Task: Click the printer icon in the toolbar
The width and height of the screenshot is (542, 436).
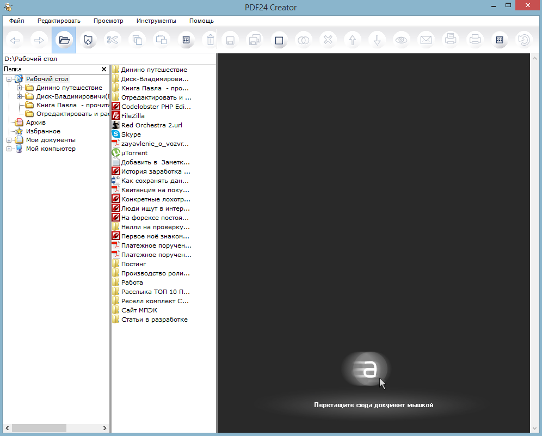Action: click(475, 40)
